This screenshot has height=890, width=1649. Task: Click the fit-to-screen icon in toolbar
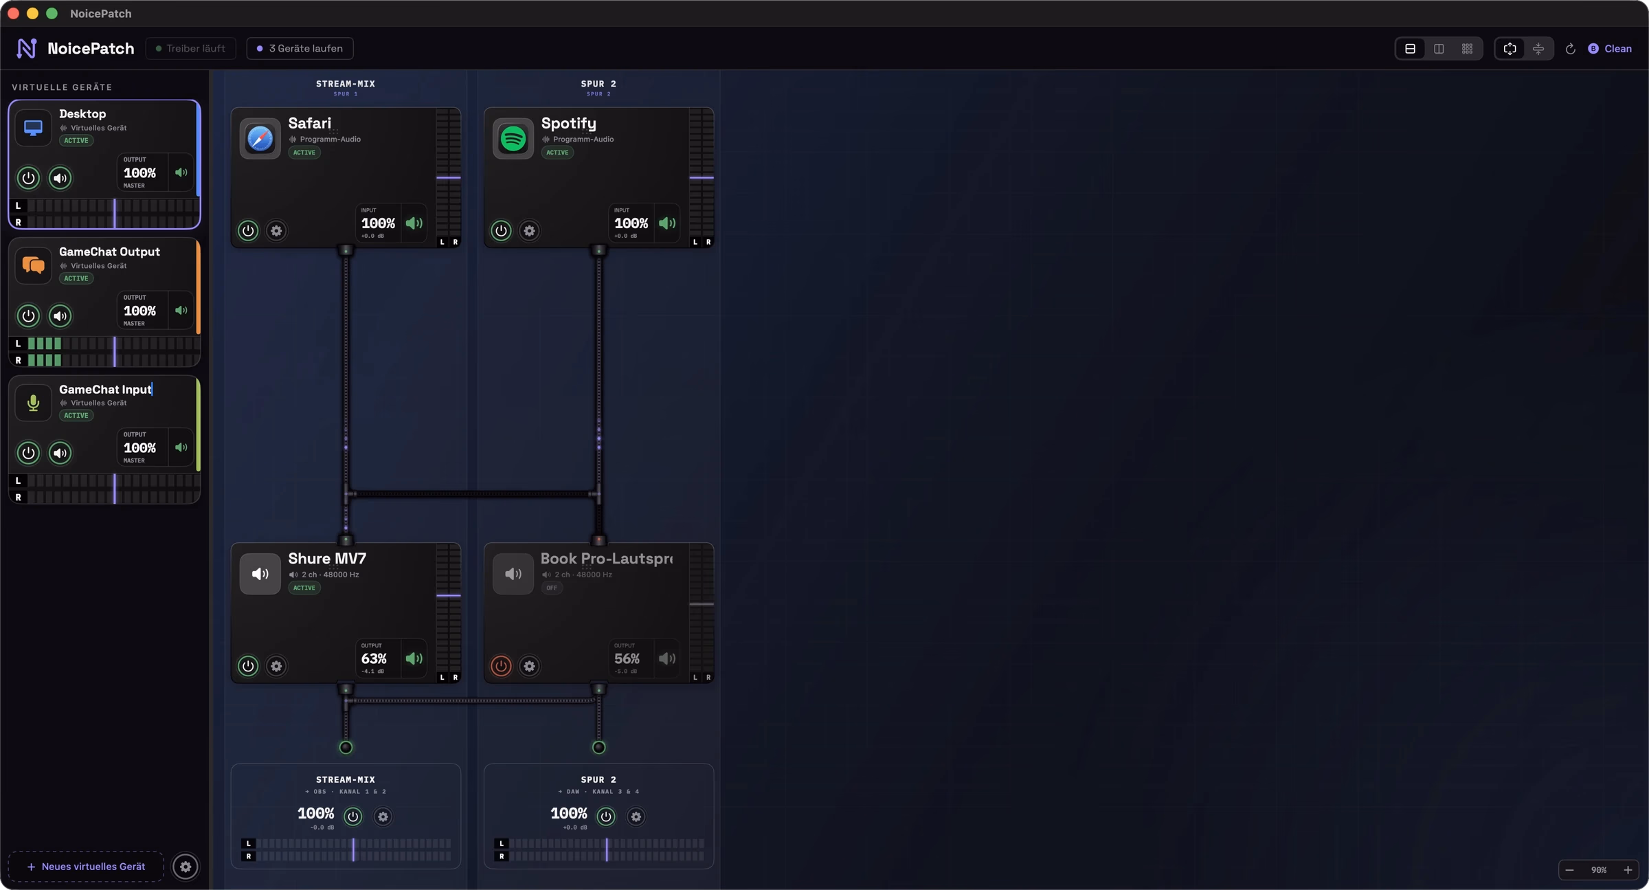pos(1510,49)
